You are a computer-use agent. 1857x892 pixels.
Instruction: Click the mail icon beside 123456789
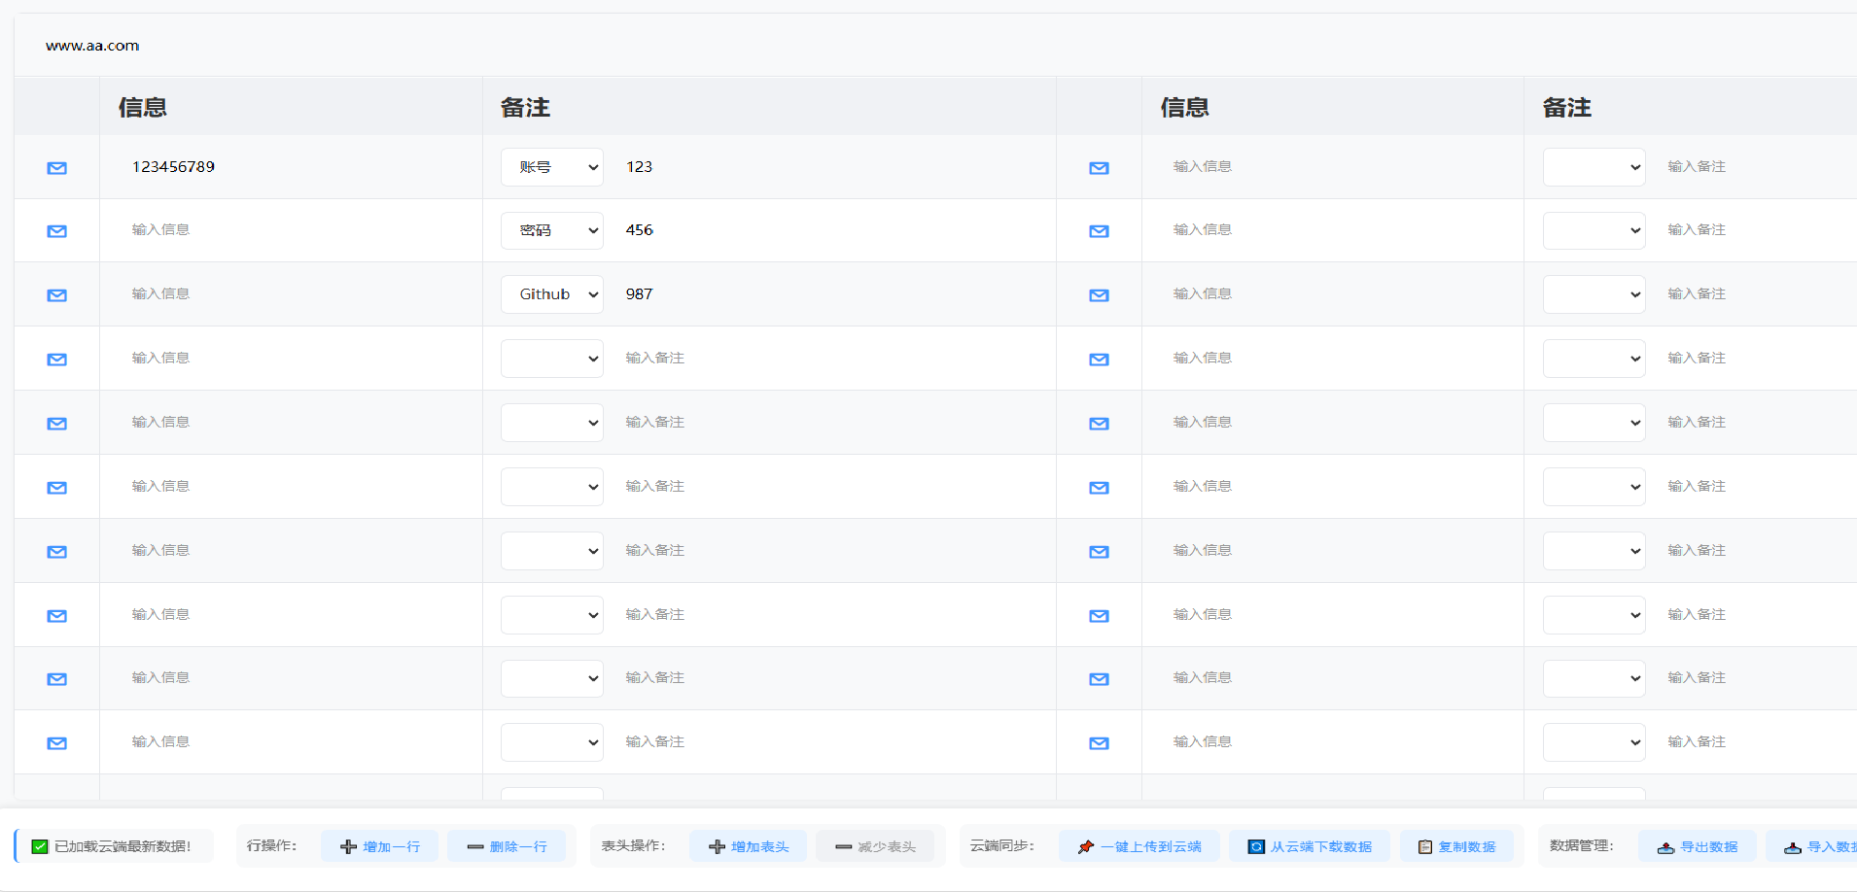57,168
